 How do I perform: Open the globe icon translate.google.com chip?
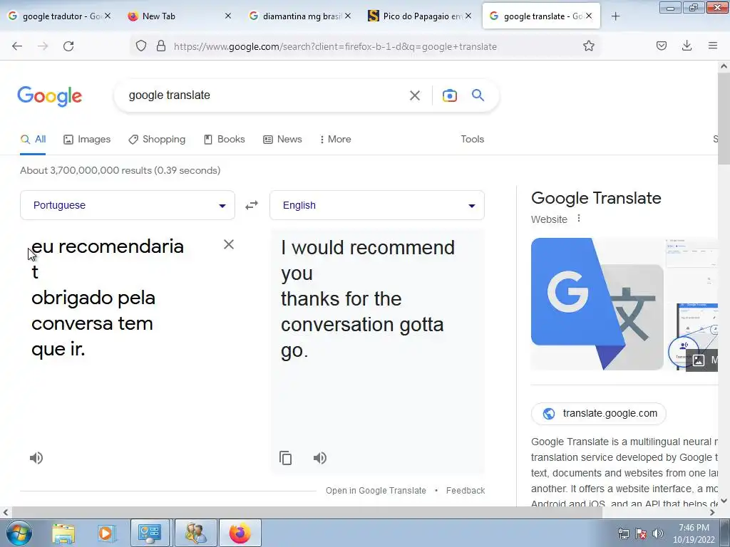(598, 414)
